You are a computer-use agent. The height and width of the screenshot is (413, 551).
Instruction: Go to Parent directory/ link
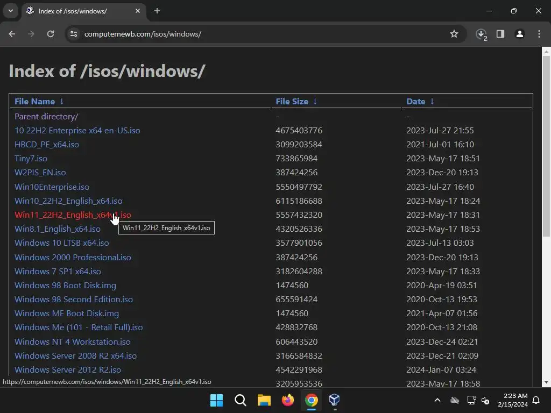coord(46,117)
